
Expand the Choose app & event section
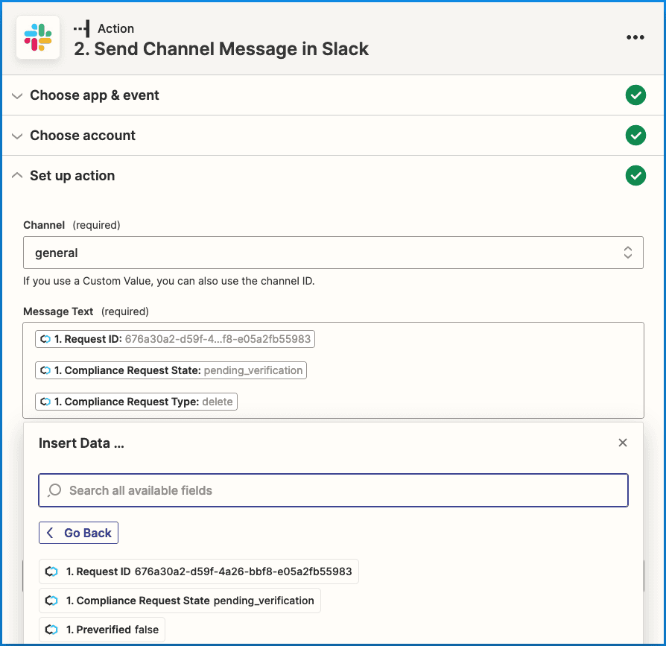[94, 95]
